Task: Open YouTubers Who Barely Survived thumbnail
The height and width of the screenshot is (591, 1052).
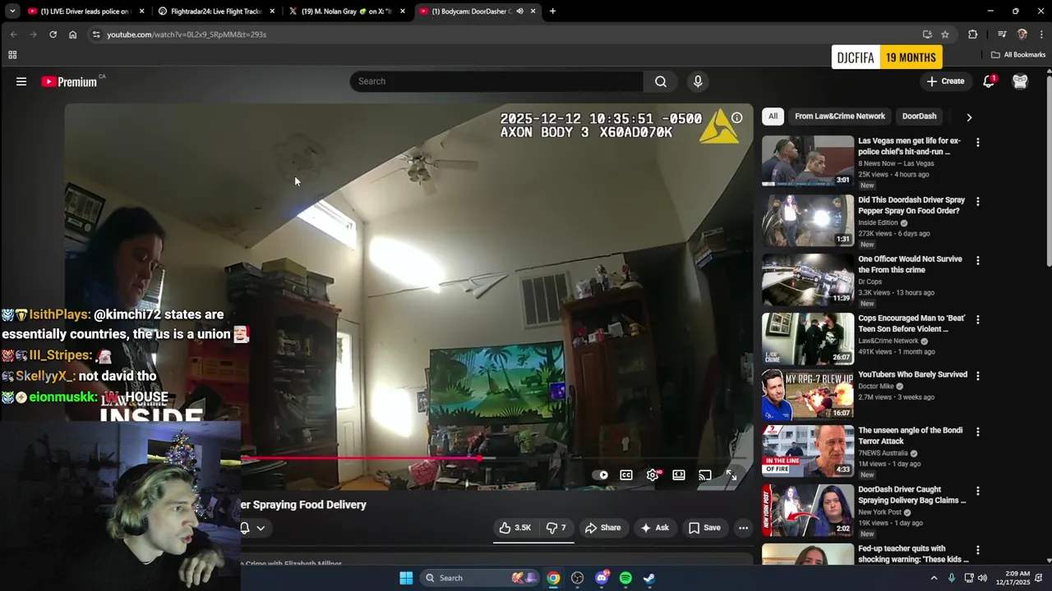Action: click(x=808, y=395)
